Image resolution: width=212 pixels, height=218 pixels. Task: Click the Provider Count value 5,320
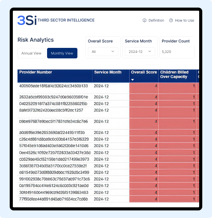[x=166, y=52]
